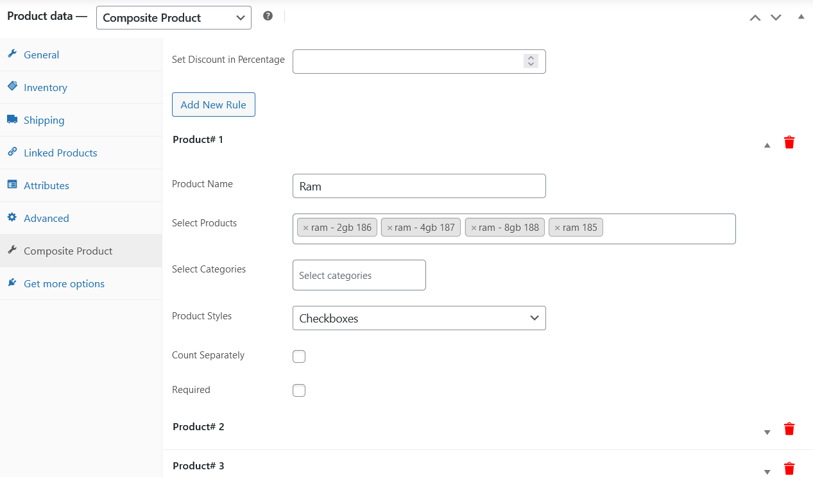Delete Product# 1 using red trash icon
The image size is (813, 477).
(789, 142)
